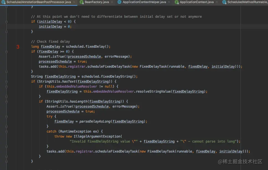This screenshot has width=268, height=170.
Task: Click class icon on ApplicationContextHelper.java tab
Action: pyautogui.click(x=119, y=2)
